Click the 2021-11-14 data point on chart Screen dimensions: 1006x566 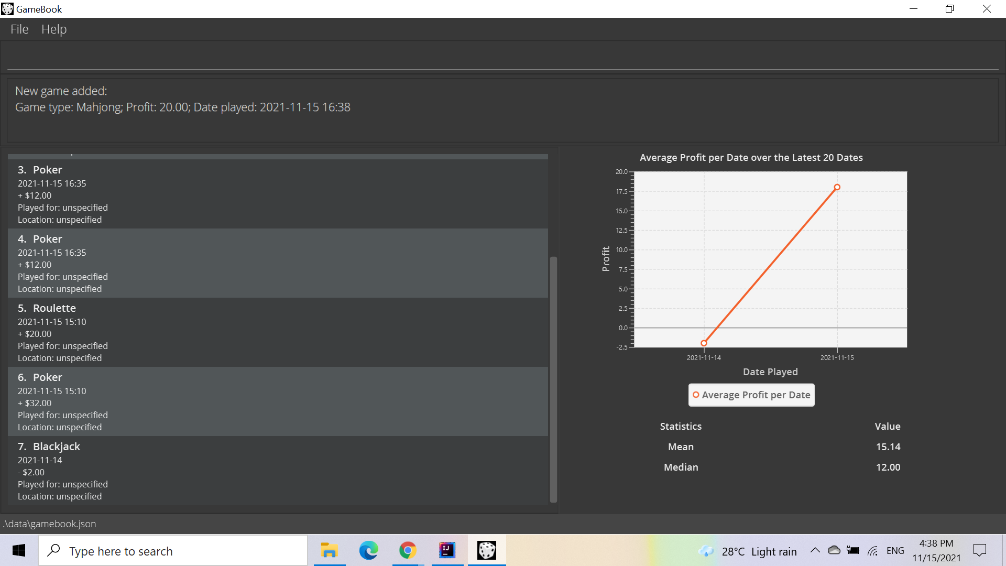(704, 343)
